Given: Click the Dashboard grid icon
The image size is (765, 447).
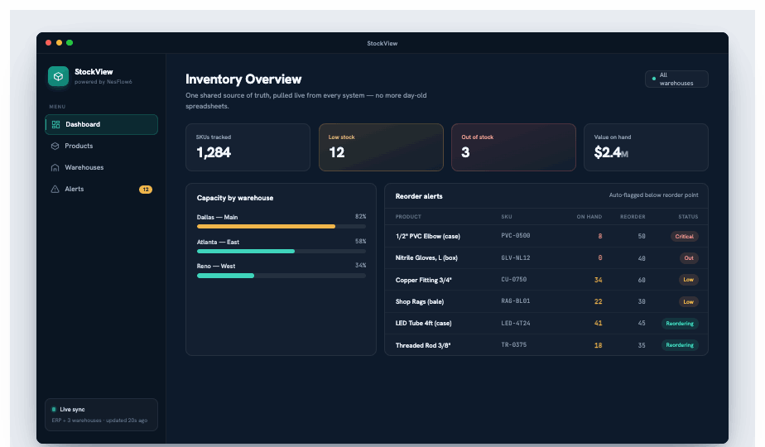Looking at the screenshot, I should 55,124.
